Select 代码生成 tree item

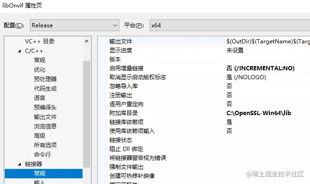click(x=45, y=89)
